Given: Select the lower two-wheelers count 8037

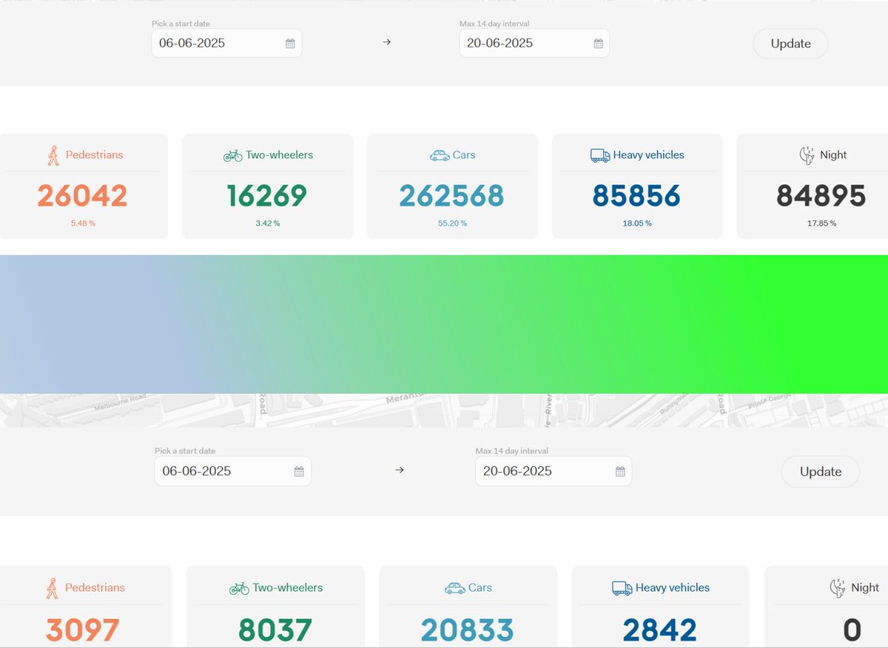Looking at the screenshot, I should (275, 631).
